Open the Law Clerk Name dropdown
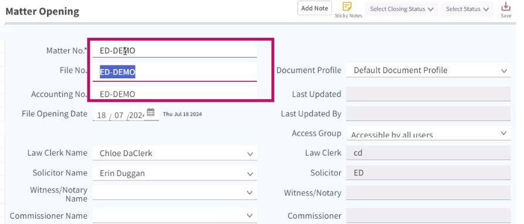Viewport: 524px width, 224px height. 175,153
